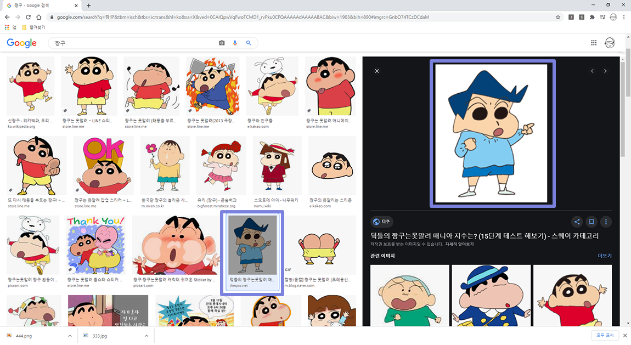
Task: Open more options for the previewed image
Action: (x=606, y=222)
